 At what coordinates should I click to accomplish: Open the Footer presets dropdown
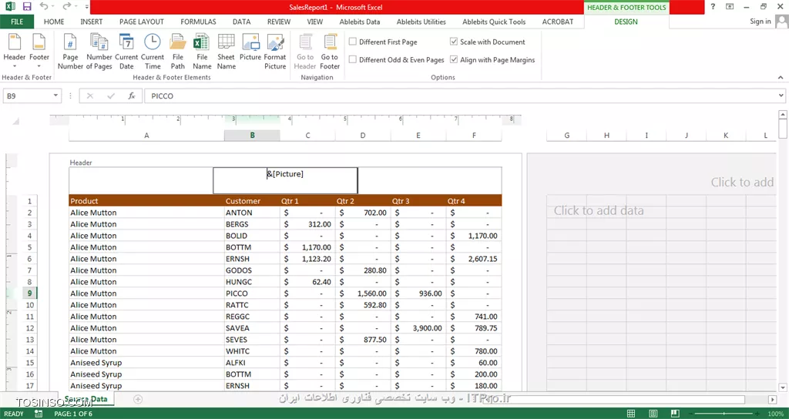[x=39, y=52]
